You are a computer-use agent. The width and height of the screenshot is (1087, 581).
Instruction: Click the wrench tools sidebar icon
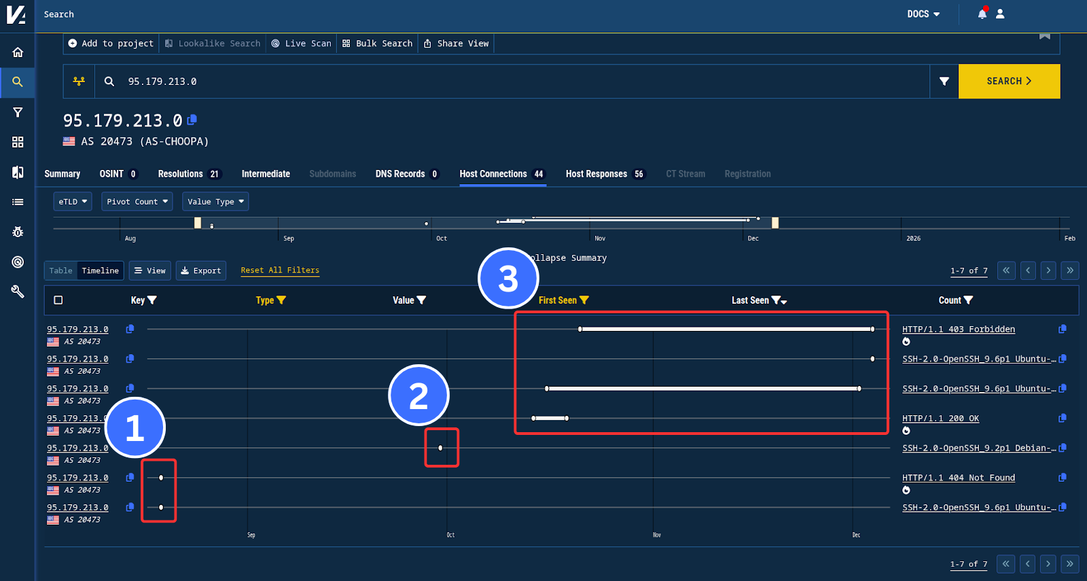click(18, 292)
